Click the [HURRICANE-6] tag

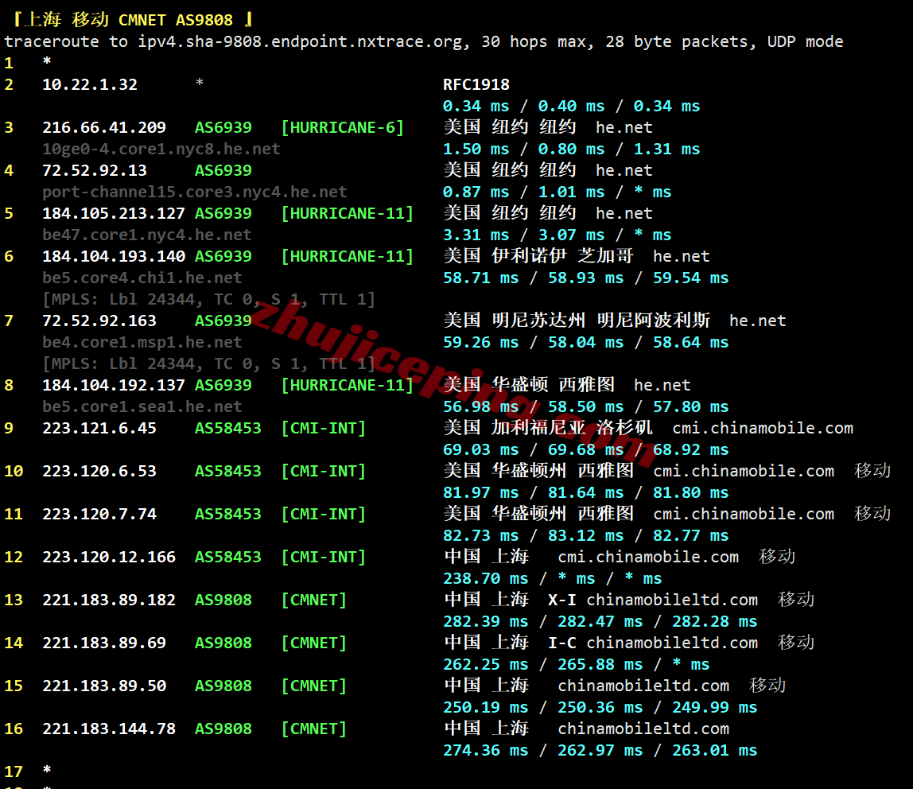tap(342, 127)
